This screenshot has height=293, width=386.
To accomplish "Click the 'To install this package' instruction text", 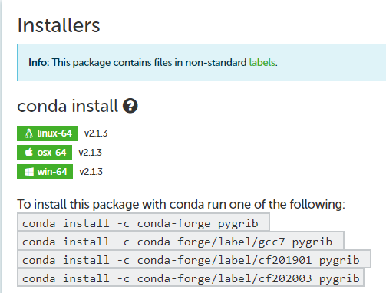I will 181,204.
